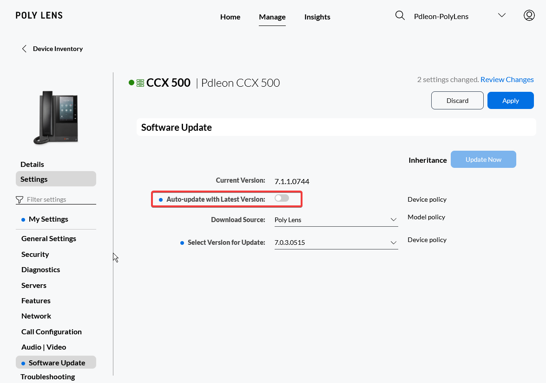Click the filter funnel icon
The width and height of the screenshot is (546, 383).
[x=20, y=200]
